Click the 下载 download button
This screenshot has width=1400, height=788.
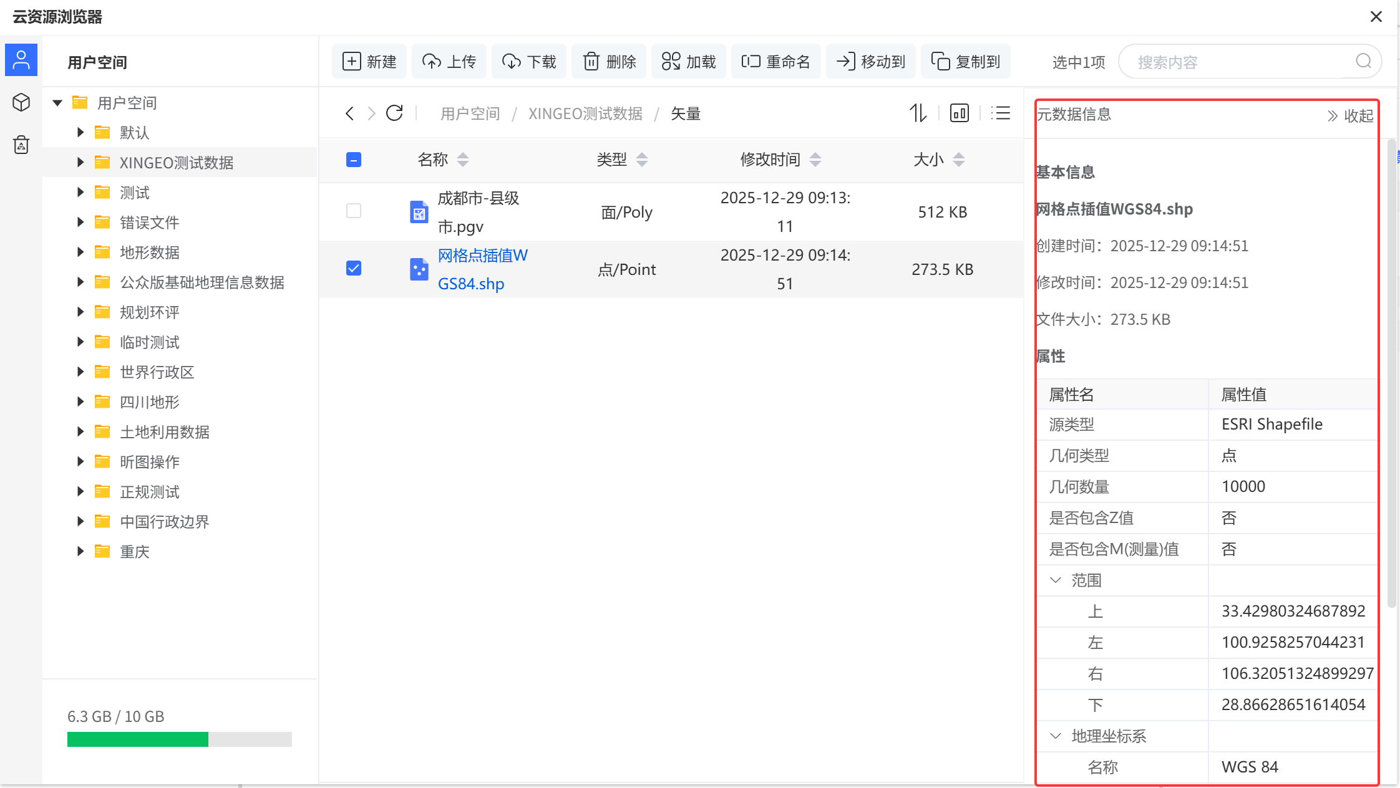[x=529, y=62]
